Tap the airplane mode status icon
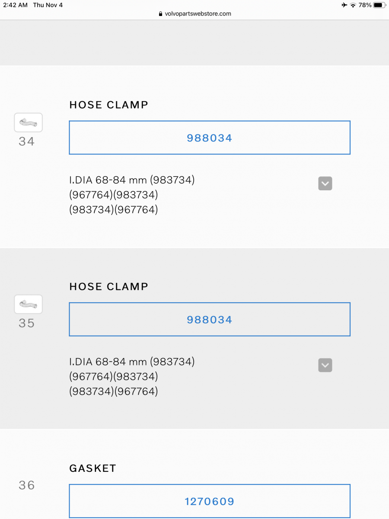The image size is (389, 519). pyautogui.click(x=344, y=5)
